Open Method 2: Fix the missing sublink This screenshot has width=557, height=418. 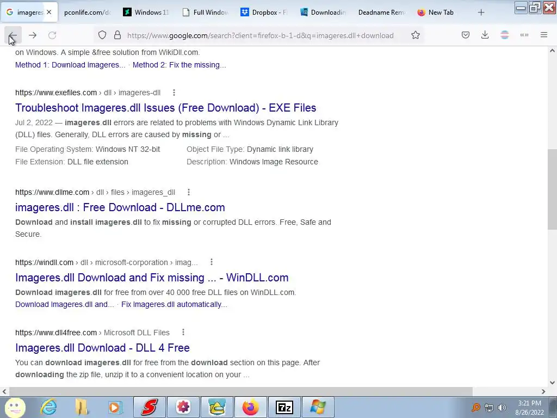(179, 65)
